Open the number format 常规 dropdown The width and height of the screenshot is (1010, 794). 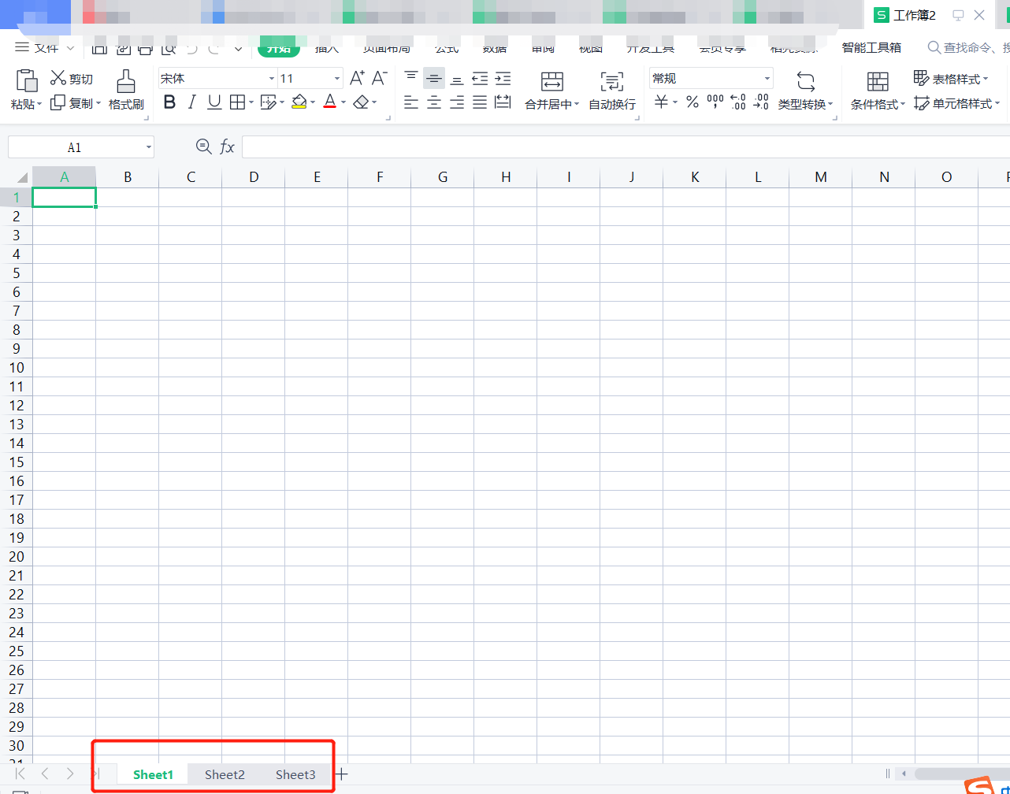(x=767, y=79)
